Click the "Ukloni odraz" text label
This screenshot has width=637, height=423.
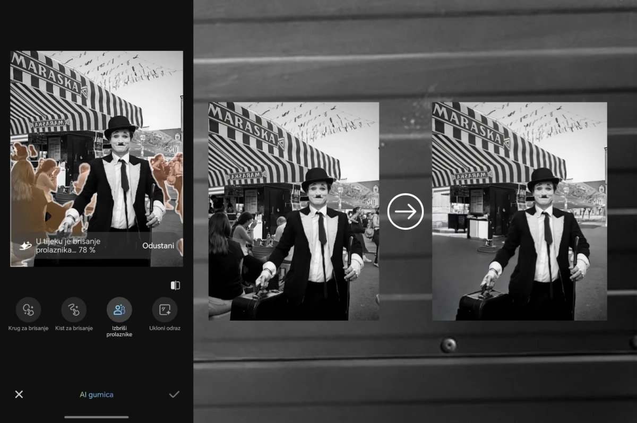[x=165, y=328]
